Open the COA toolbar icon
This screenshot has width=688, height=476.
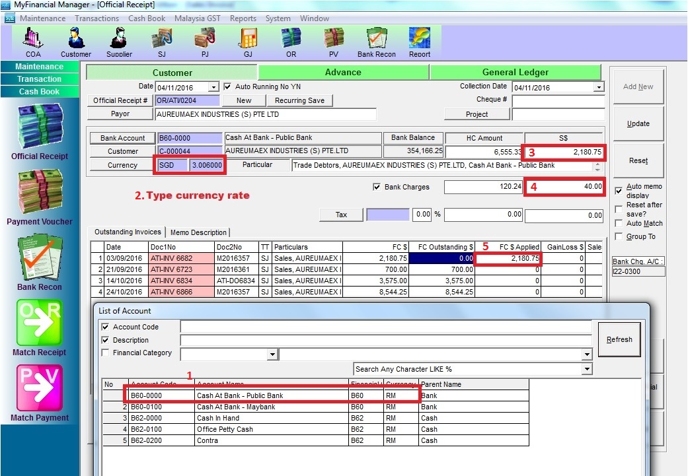[33, 42]
